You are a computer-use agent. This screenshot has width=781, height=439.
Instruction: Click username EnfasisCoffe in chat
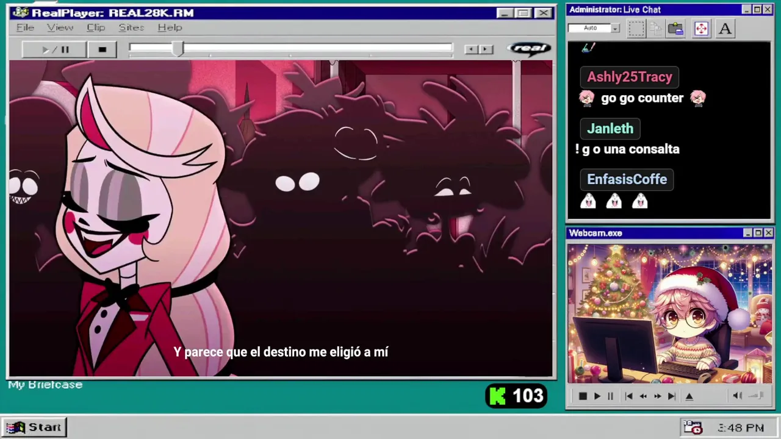(627, 179)
